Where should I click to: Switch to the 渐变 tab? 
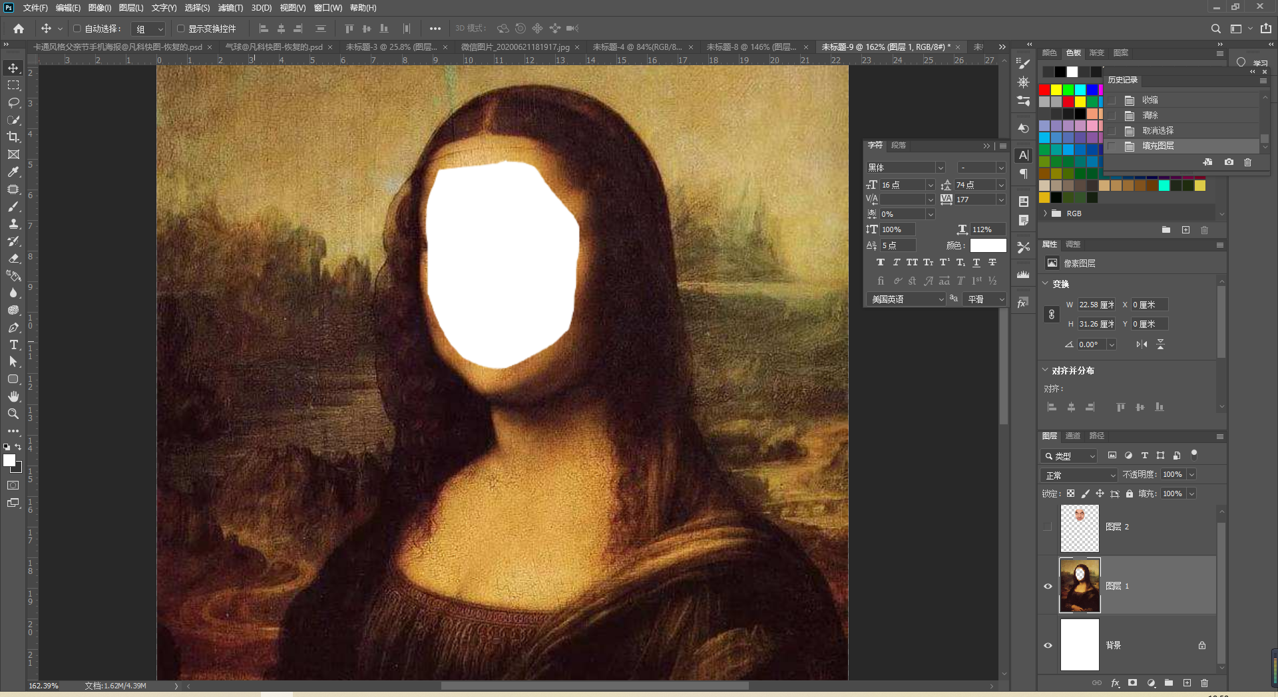click(x=1096, y=53)
